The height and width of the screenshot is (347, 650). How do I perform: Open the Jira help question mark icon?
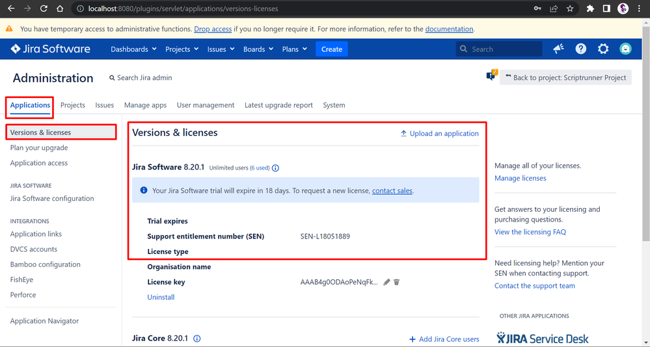(581, 49)
